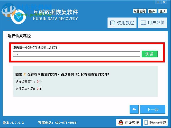Click the back arrow icon button
This screenshot has height=128, width=171.
pyautogui.click(x=134, y=109)
